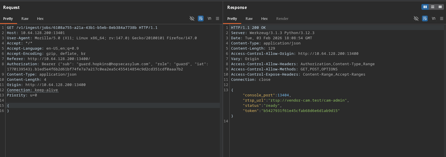446x157 pixels.
Task: Switch Request view to Raw tab
Action: tap(25, 19)
